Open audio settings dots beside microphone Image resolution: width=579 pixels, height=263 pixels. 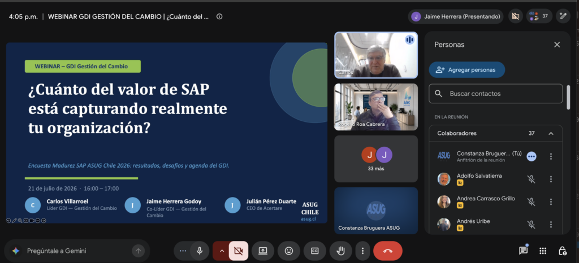[x=183, y=251]
